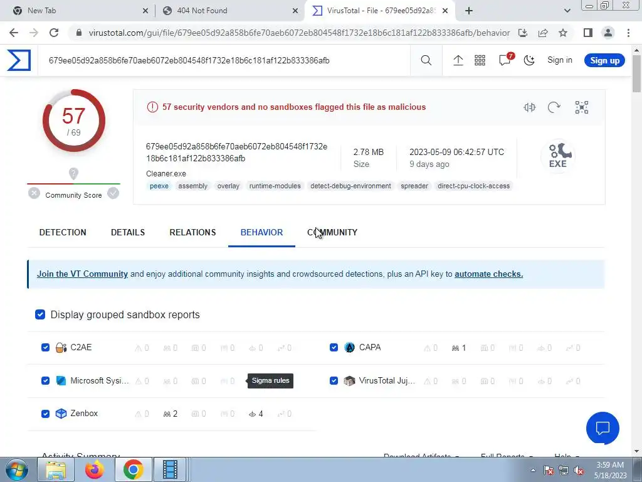Viewport: 642px width, 482px height.
Task: Switch to the RELATIONS tab
Action: point(192,232)
